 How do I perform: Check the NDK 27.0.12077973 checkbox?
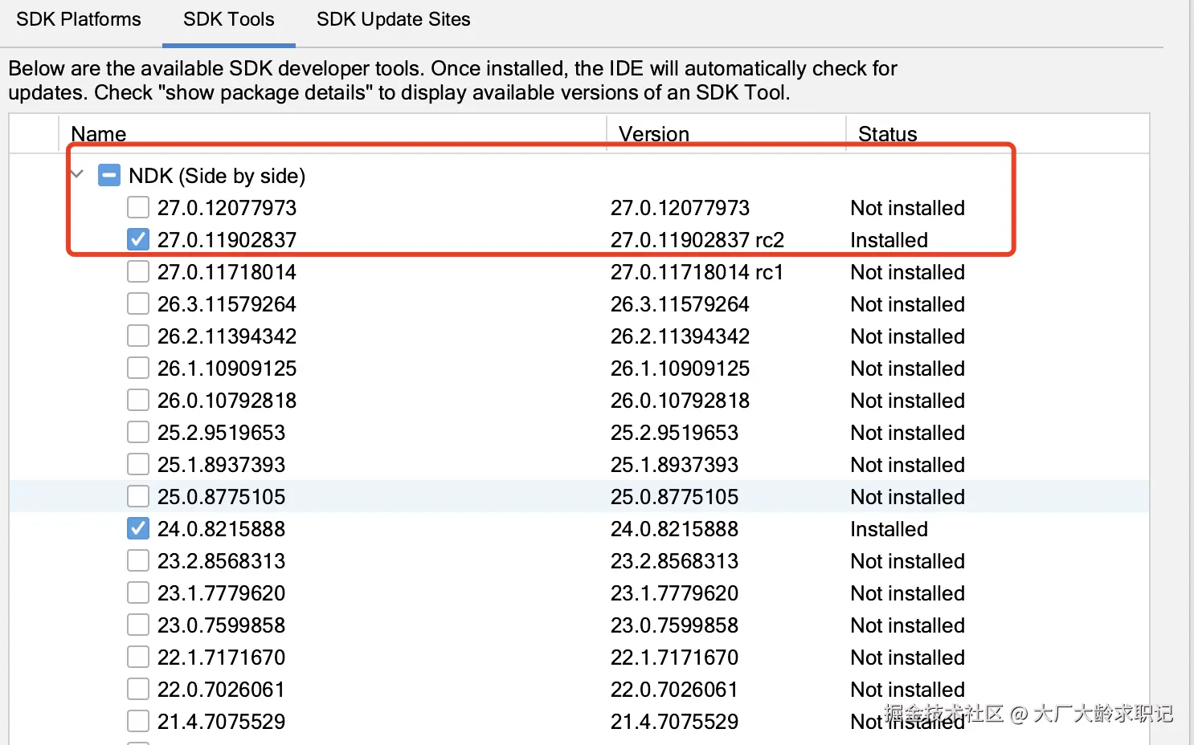138,207
